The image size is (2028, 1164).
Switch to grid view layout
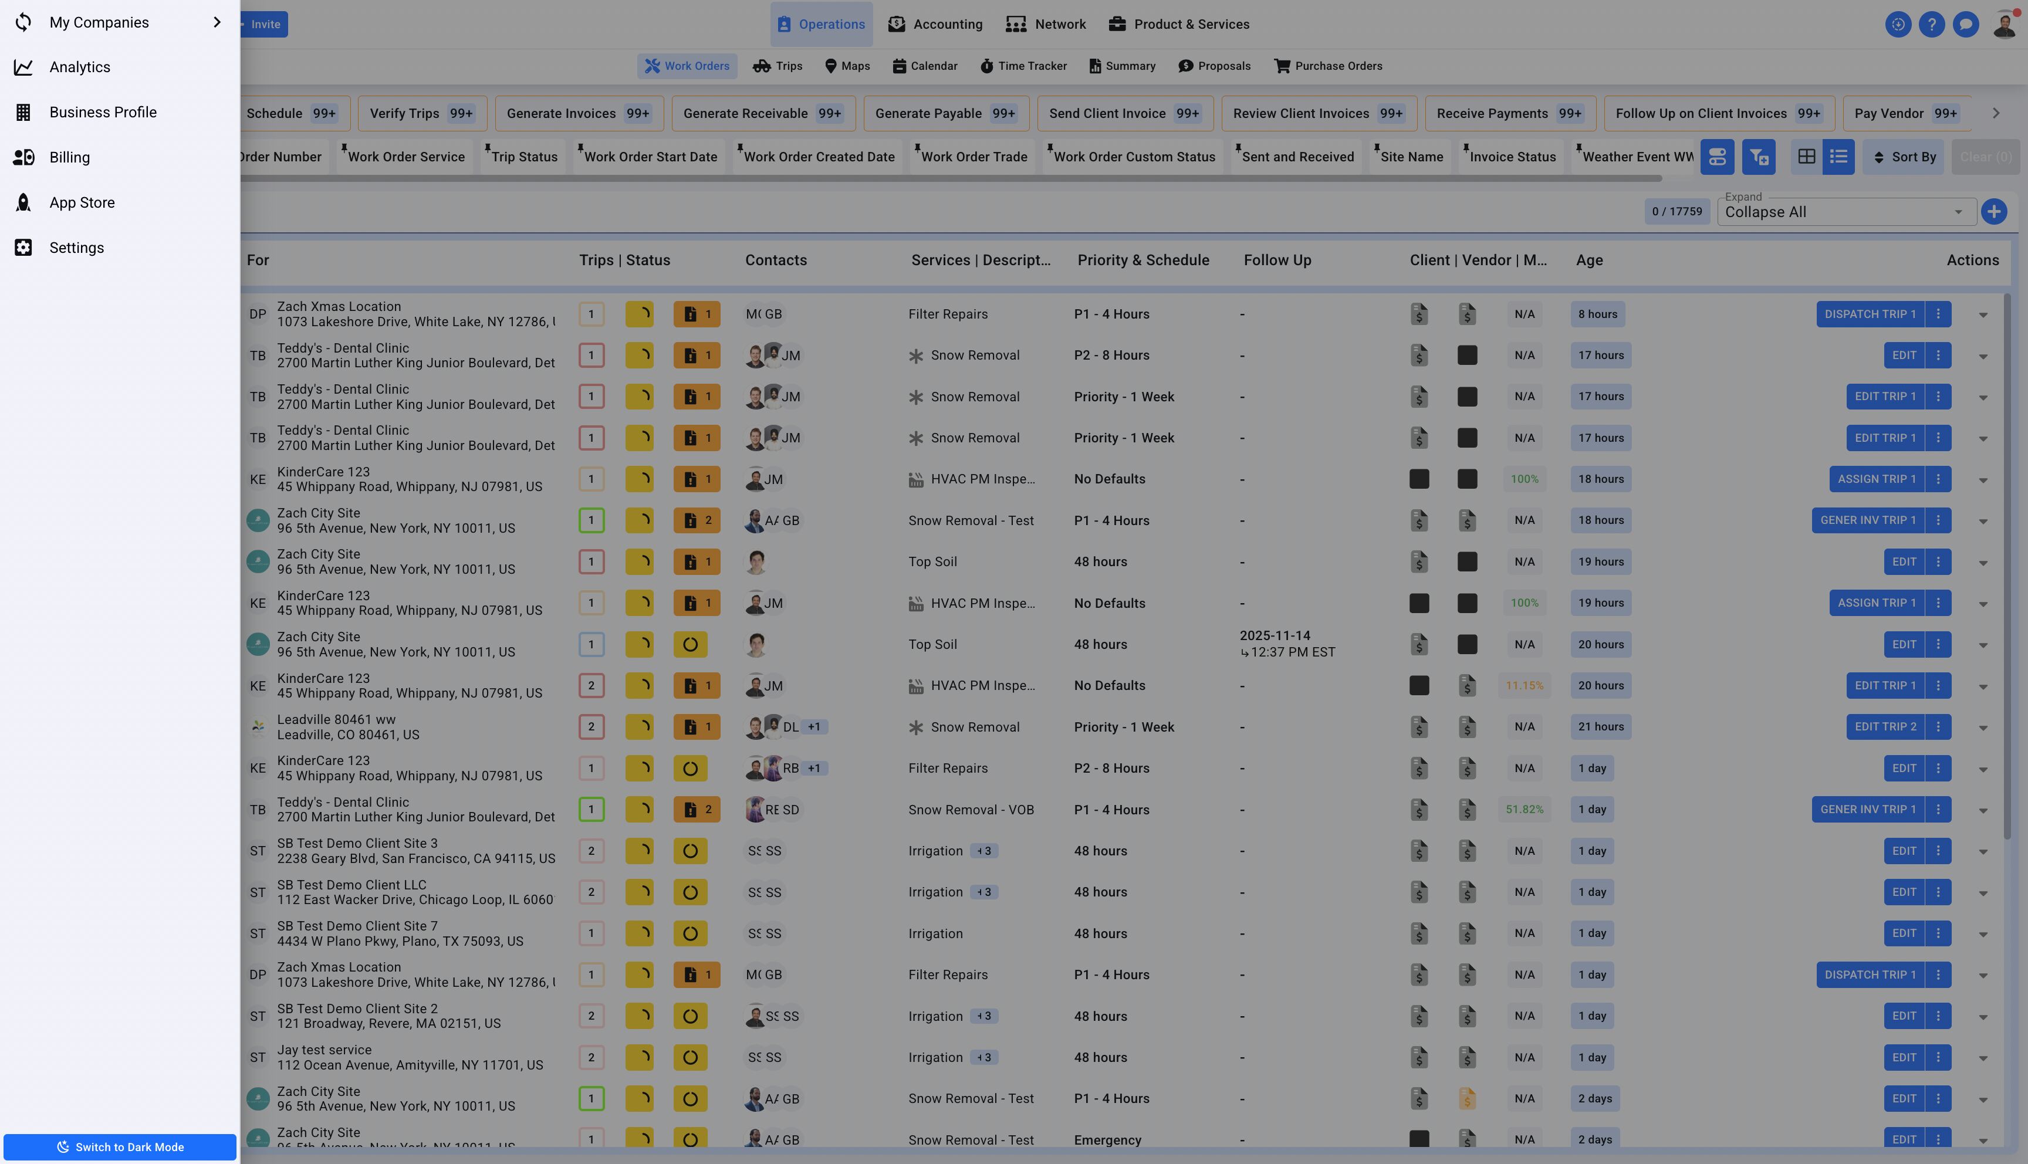click(x=1806, y=157)
